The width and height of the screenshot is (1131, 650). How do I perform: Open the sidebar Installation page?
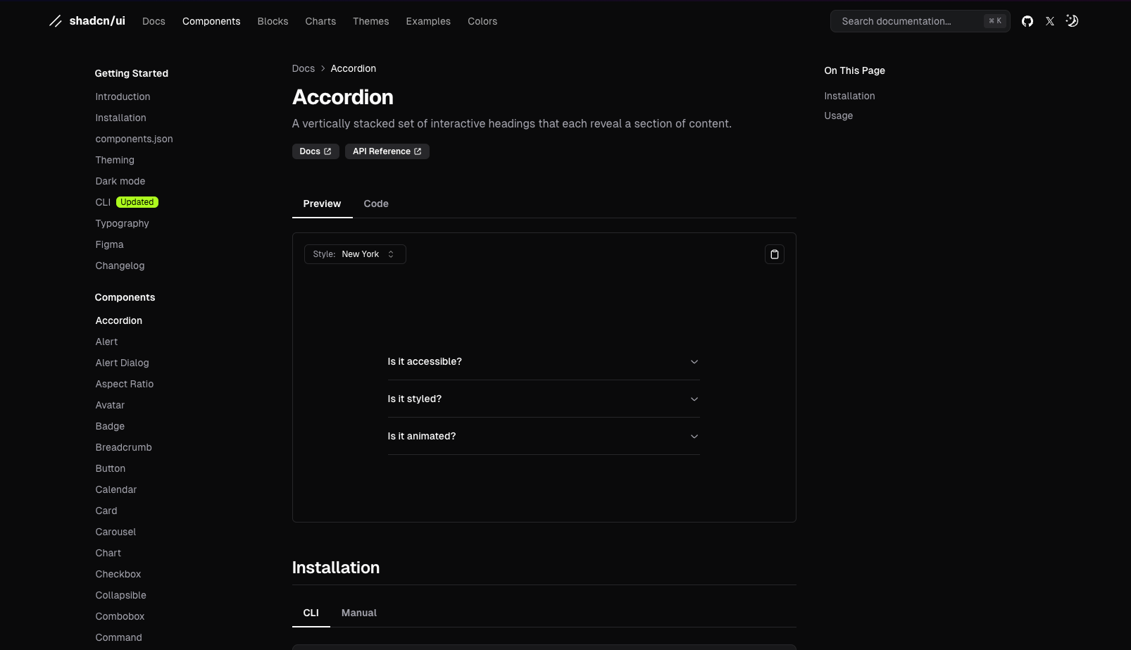click(120, 118)
